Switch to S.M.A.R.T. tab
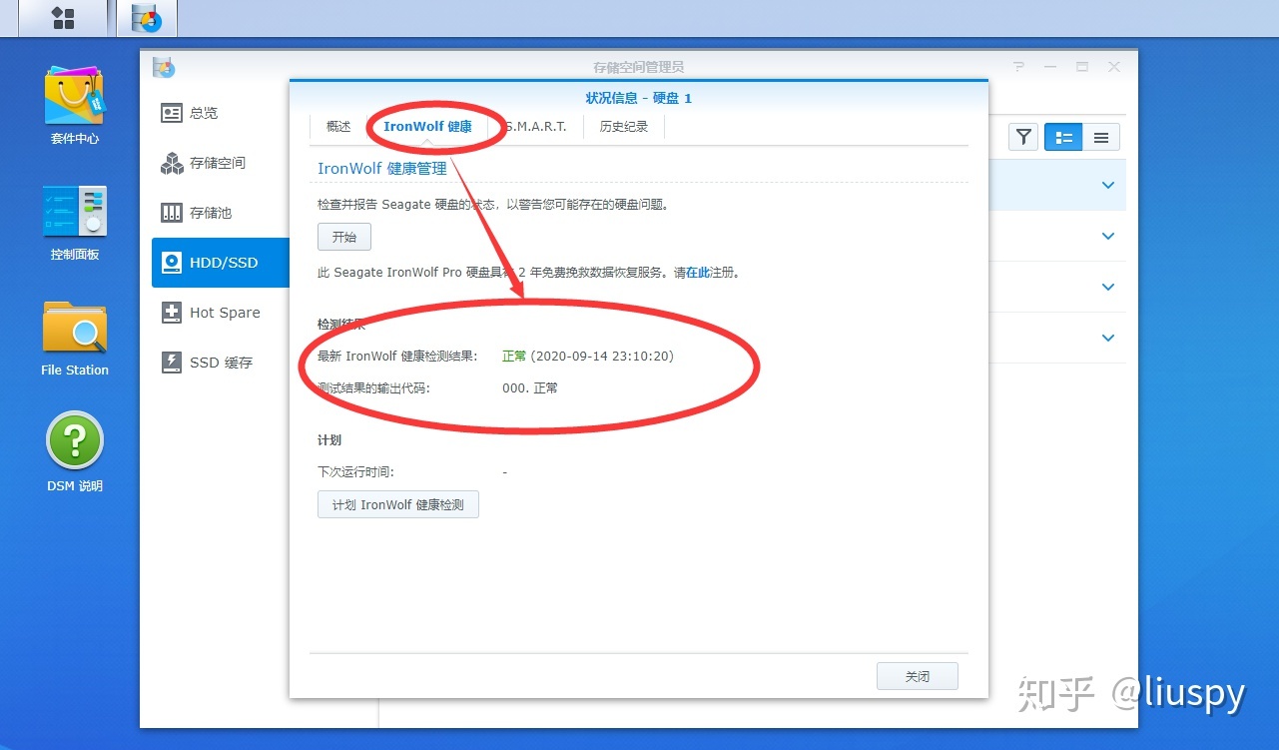 pyautogui.click(x=535, y=127)
